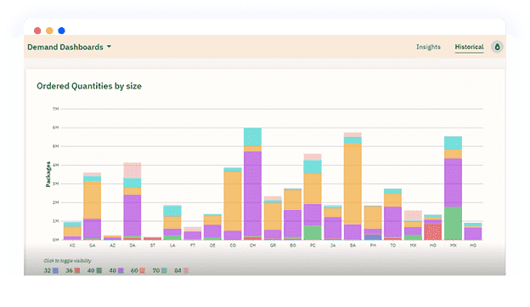Image resolution: width=530 pixels, height=307 pixels.
Task: Select the orange segment of the KC bar
Action: pos(72,231)
